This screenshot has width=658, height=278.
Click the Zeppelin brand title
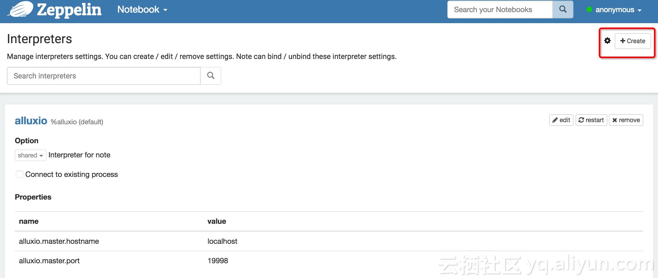click(69, 10)
